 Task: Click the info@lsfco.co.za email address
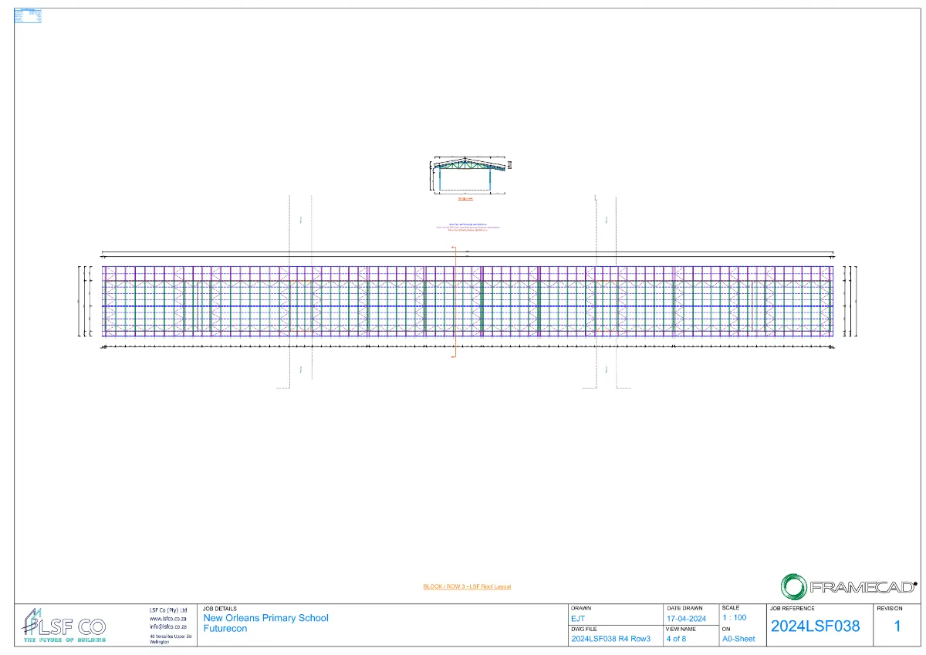167,626
